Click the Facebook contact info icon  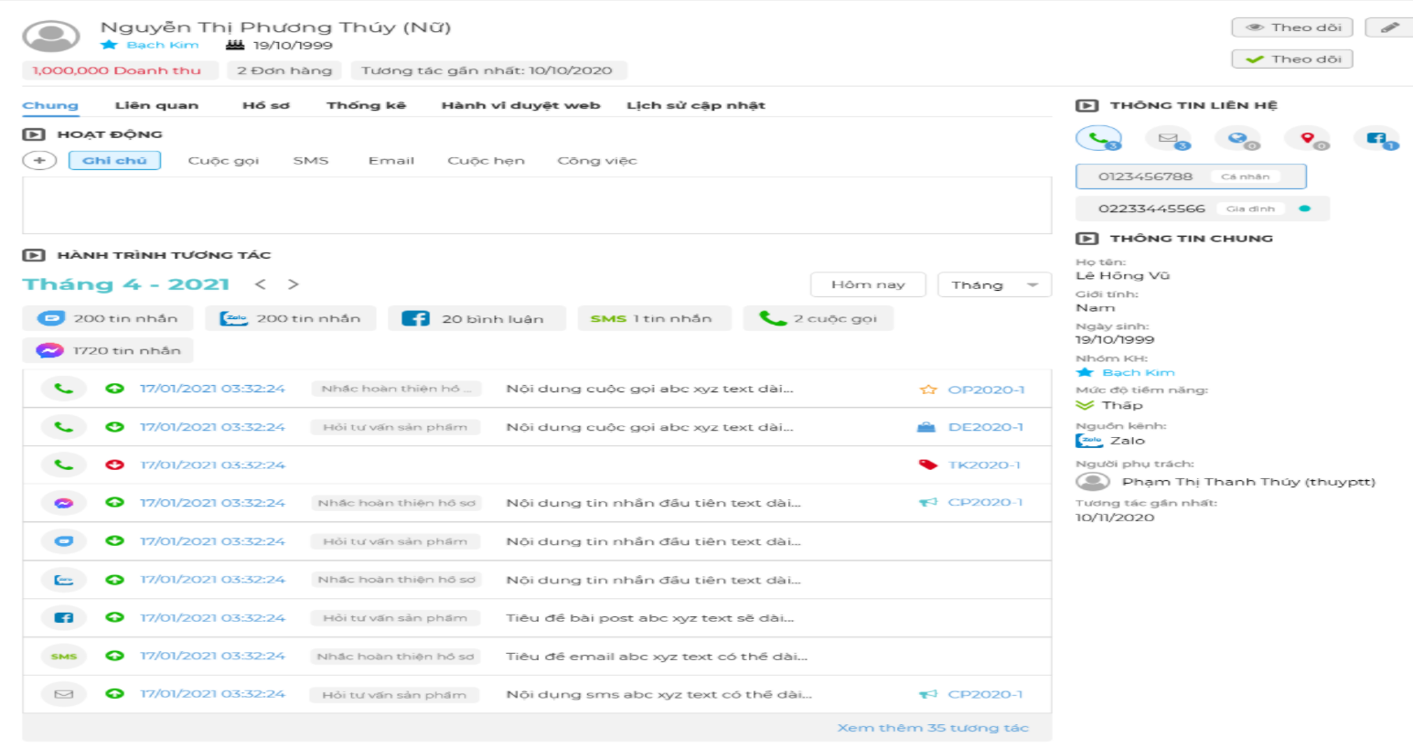1376,138
